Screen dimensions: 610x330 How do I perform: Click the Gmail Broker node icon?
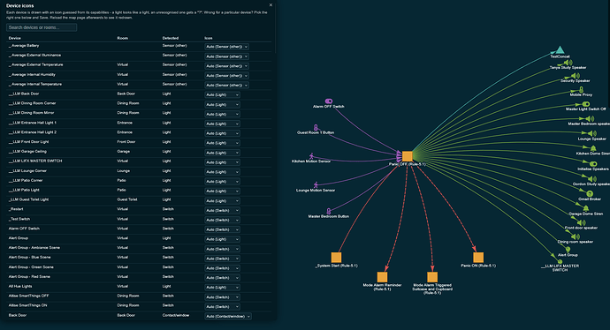(590, 194)
